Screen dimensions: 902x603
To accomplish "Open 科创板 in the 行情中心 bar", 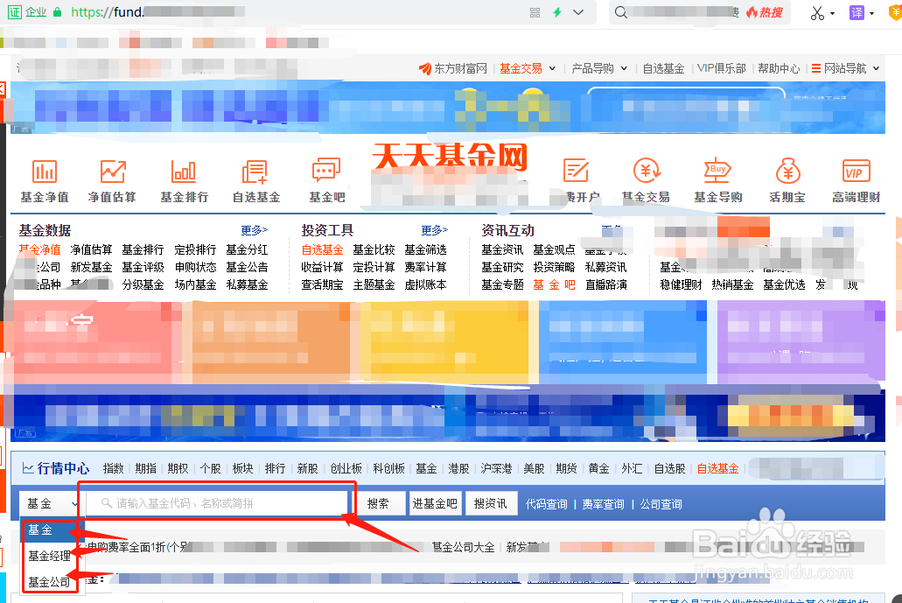I will tap(388, 468).
